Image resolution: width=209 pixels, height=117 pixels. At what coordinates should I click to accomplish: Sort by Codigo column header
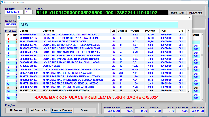pos(30,31)
